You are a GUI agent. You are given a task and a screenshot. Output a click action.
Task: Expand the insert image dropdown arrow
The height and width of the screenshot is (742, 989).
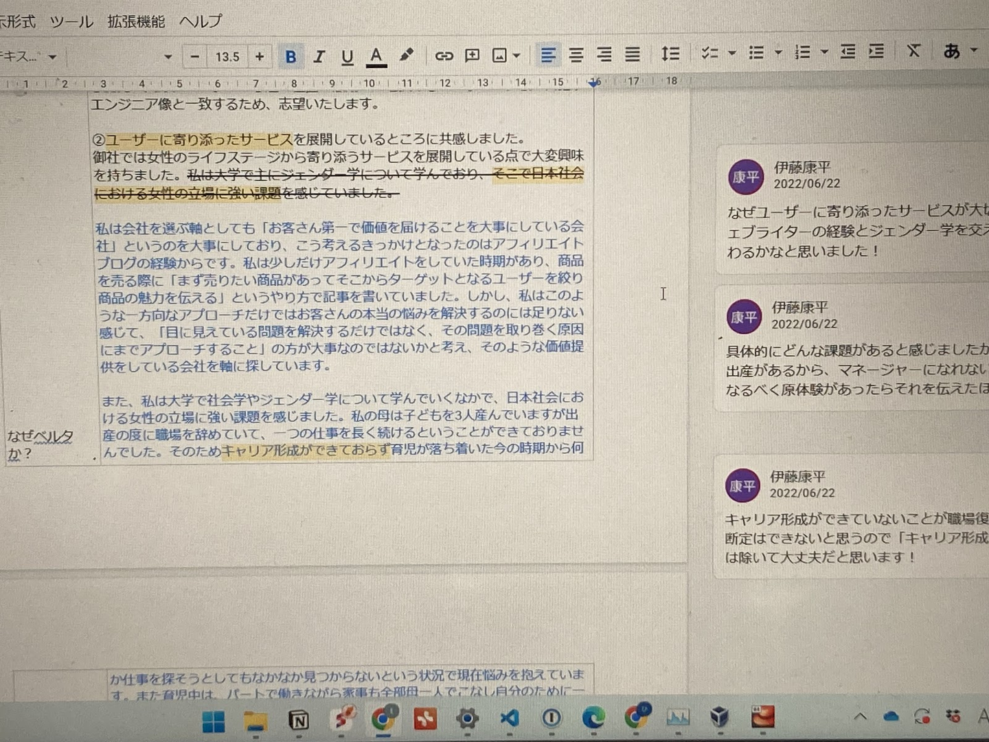[516, 56]
